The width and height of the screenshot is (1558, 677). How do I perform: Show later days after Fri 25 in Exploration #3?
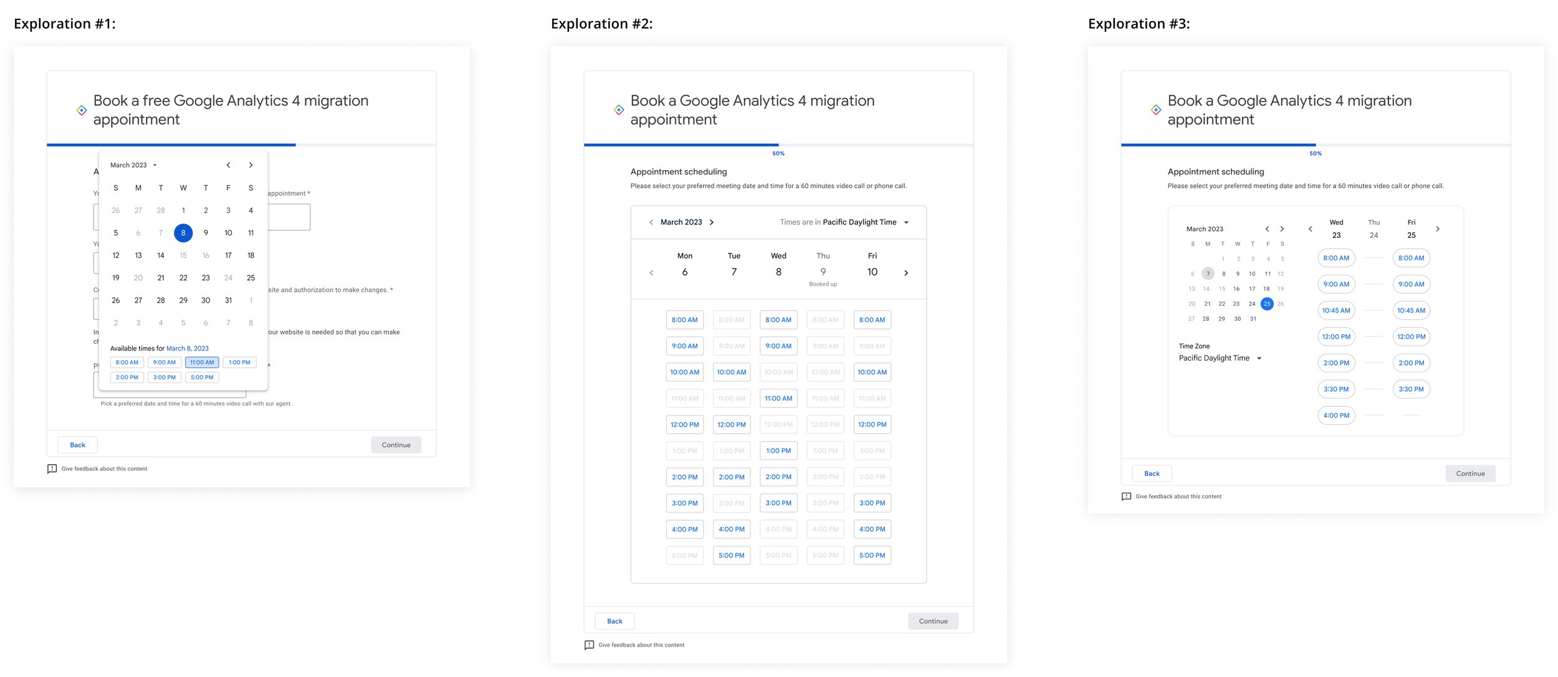1438,229
